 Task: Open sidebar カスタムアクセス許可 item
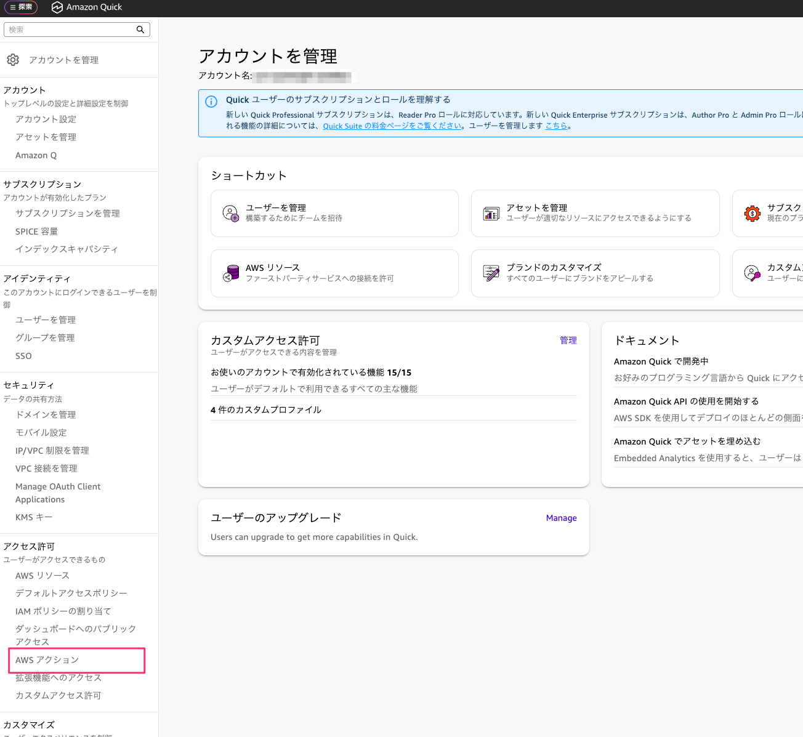pyautogui.click(x=59, y=696)
